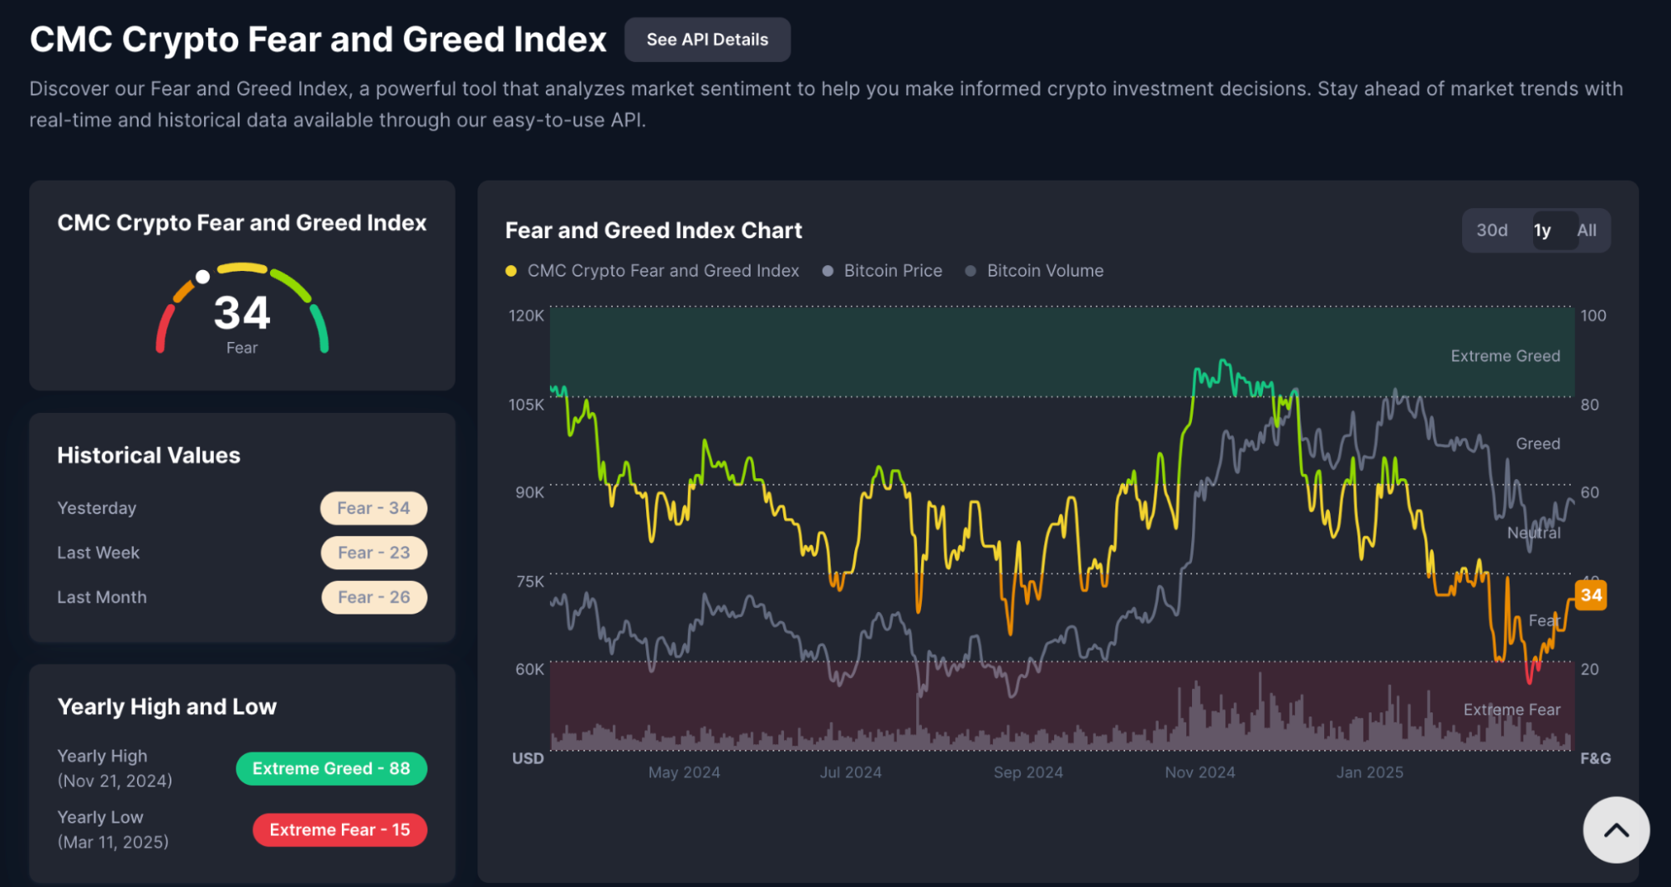Click the 75K price axis label
The height and width of the screenshot is (887, 1671).
[529, 581]
